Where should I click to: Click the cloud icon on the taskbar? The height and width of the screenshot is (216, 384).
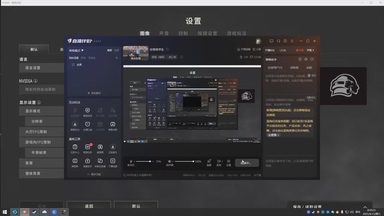point(44,212)
